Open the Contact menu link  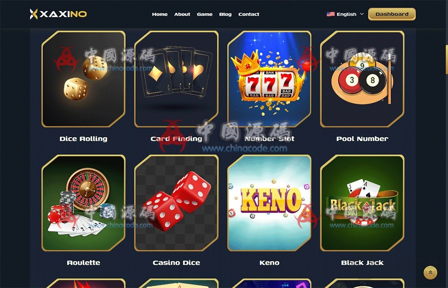[249, 14]
